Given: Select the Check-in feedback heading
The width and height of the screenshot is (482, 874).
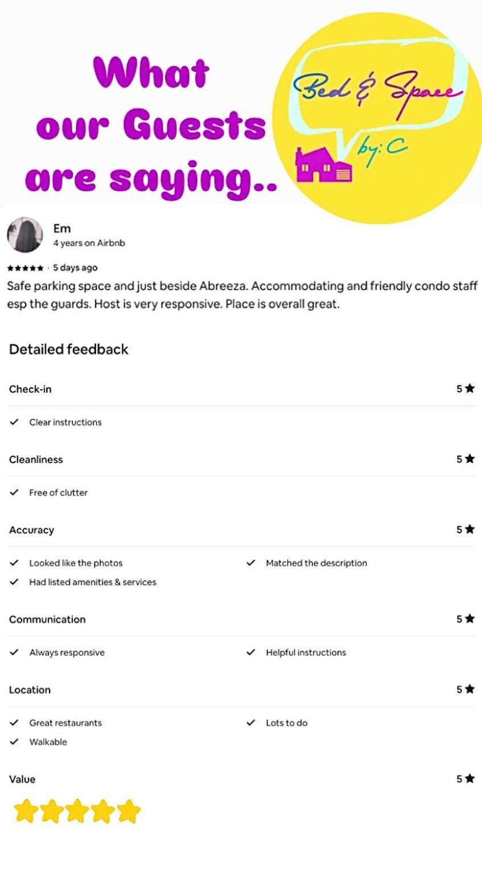Looking at the screenshot, I should coord(30,389).
